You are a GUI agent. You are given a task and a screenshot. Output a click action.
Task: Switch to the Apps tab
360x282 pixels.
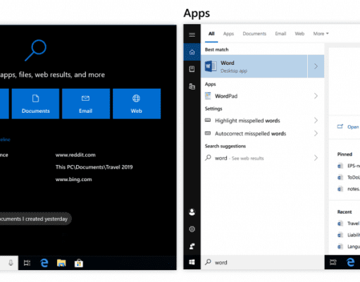(x=228, y=34)
